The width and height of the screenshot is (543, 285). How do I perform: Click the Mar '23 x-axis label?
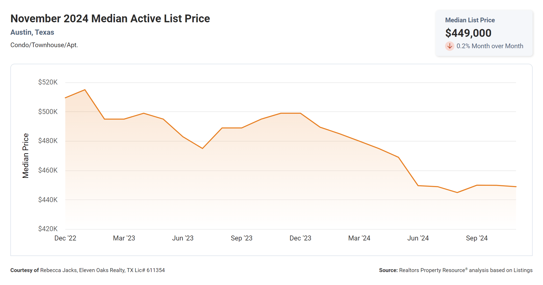pyautogui.click(x=124, y=238)
